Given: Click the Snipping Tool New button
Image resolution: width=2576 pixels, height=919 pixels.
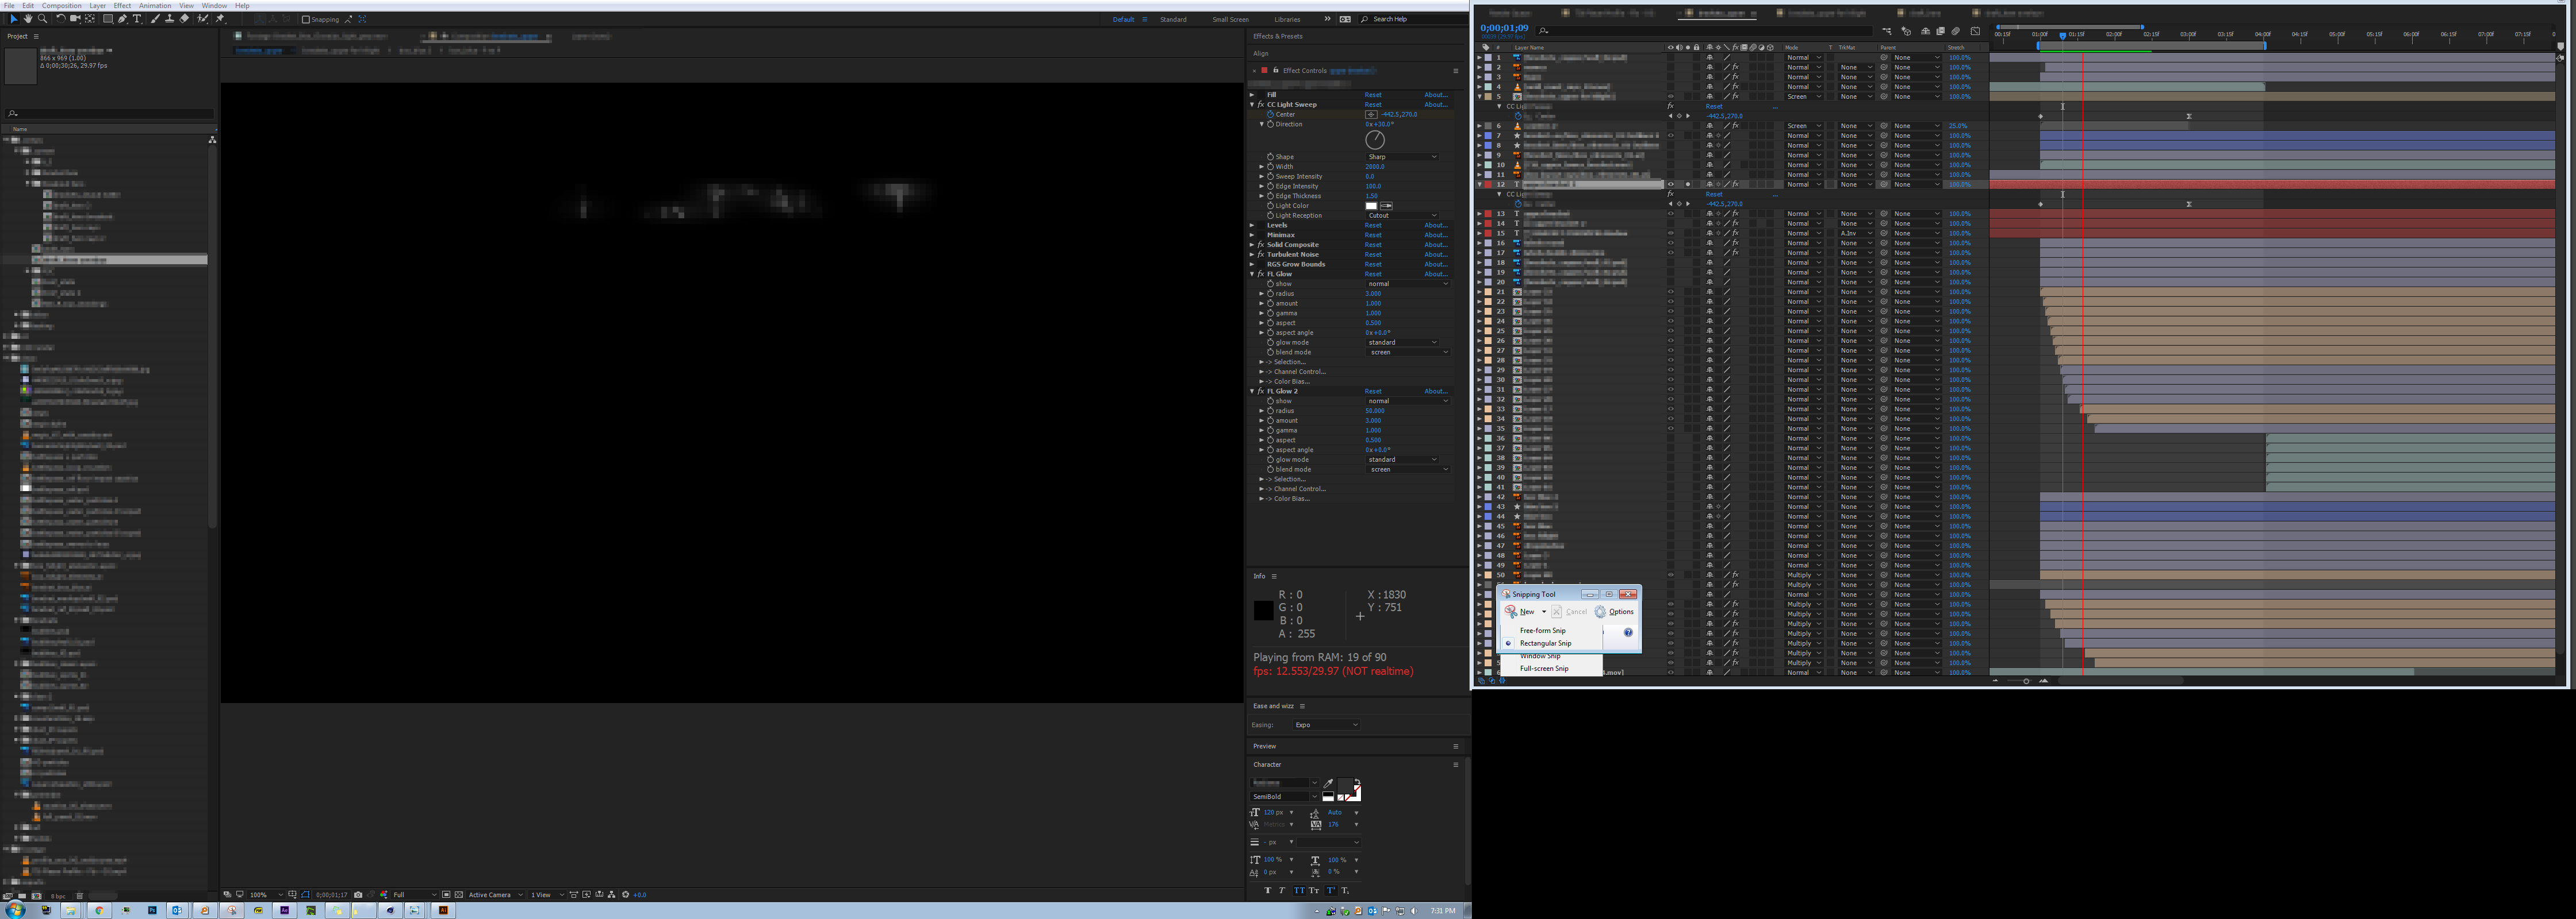Looking at the screenshot, I should (x=1520, y=611).
